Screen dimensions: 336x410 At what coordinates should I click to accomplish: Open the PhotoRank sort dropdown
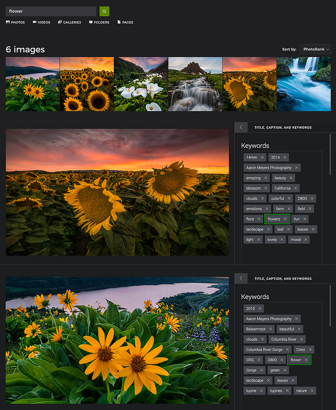[x=315, y=49]
